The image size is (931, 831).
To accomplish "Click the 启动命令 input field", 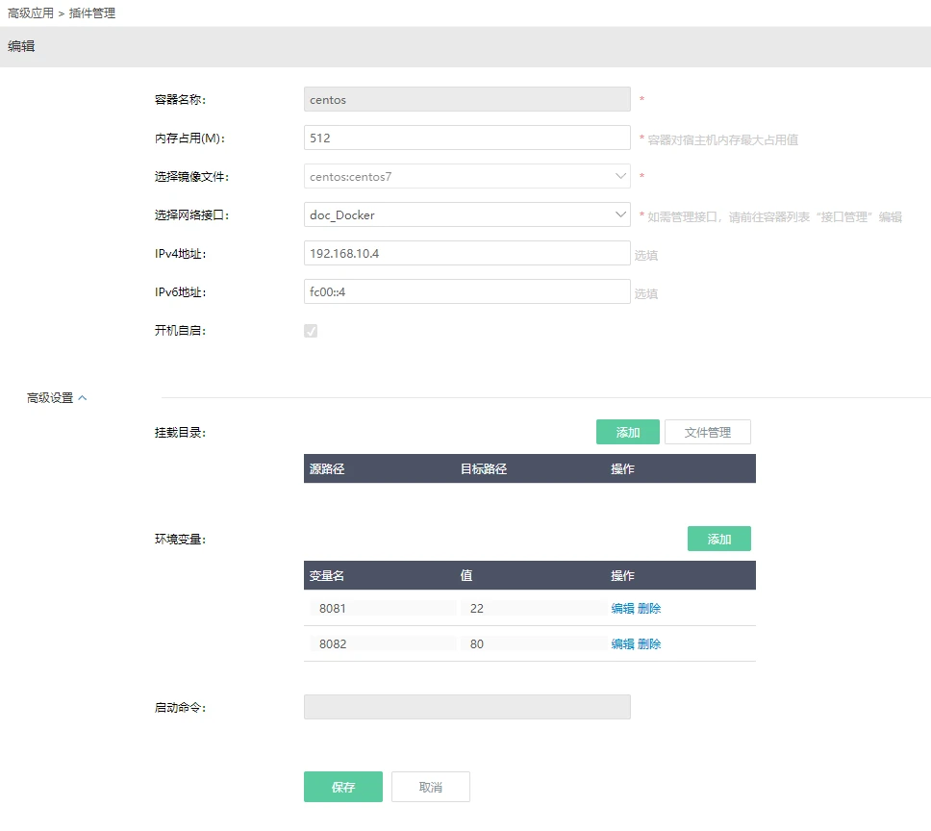I will (x=466, y=708).
